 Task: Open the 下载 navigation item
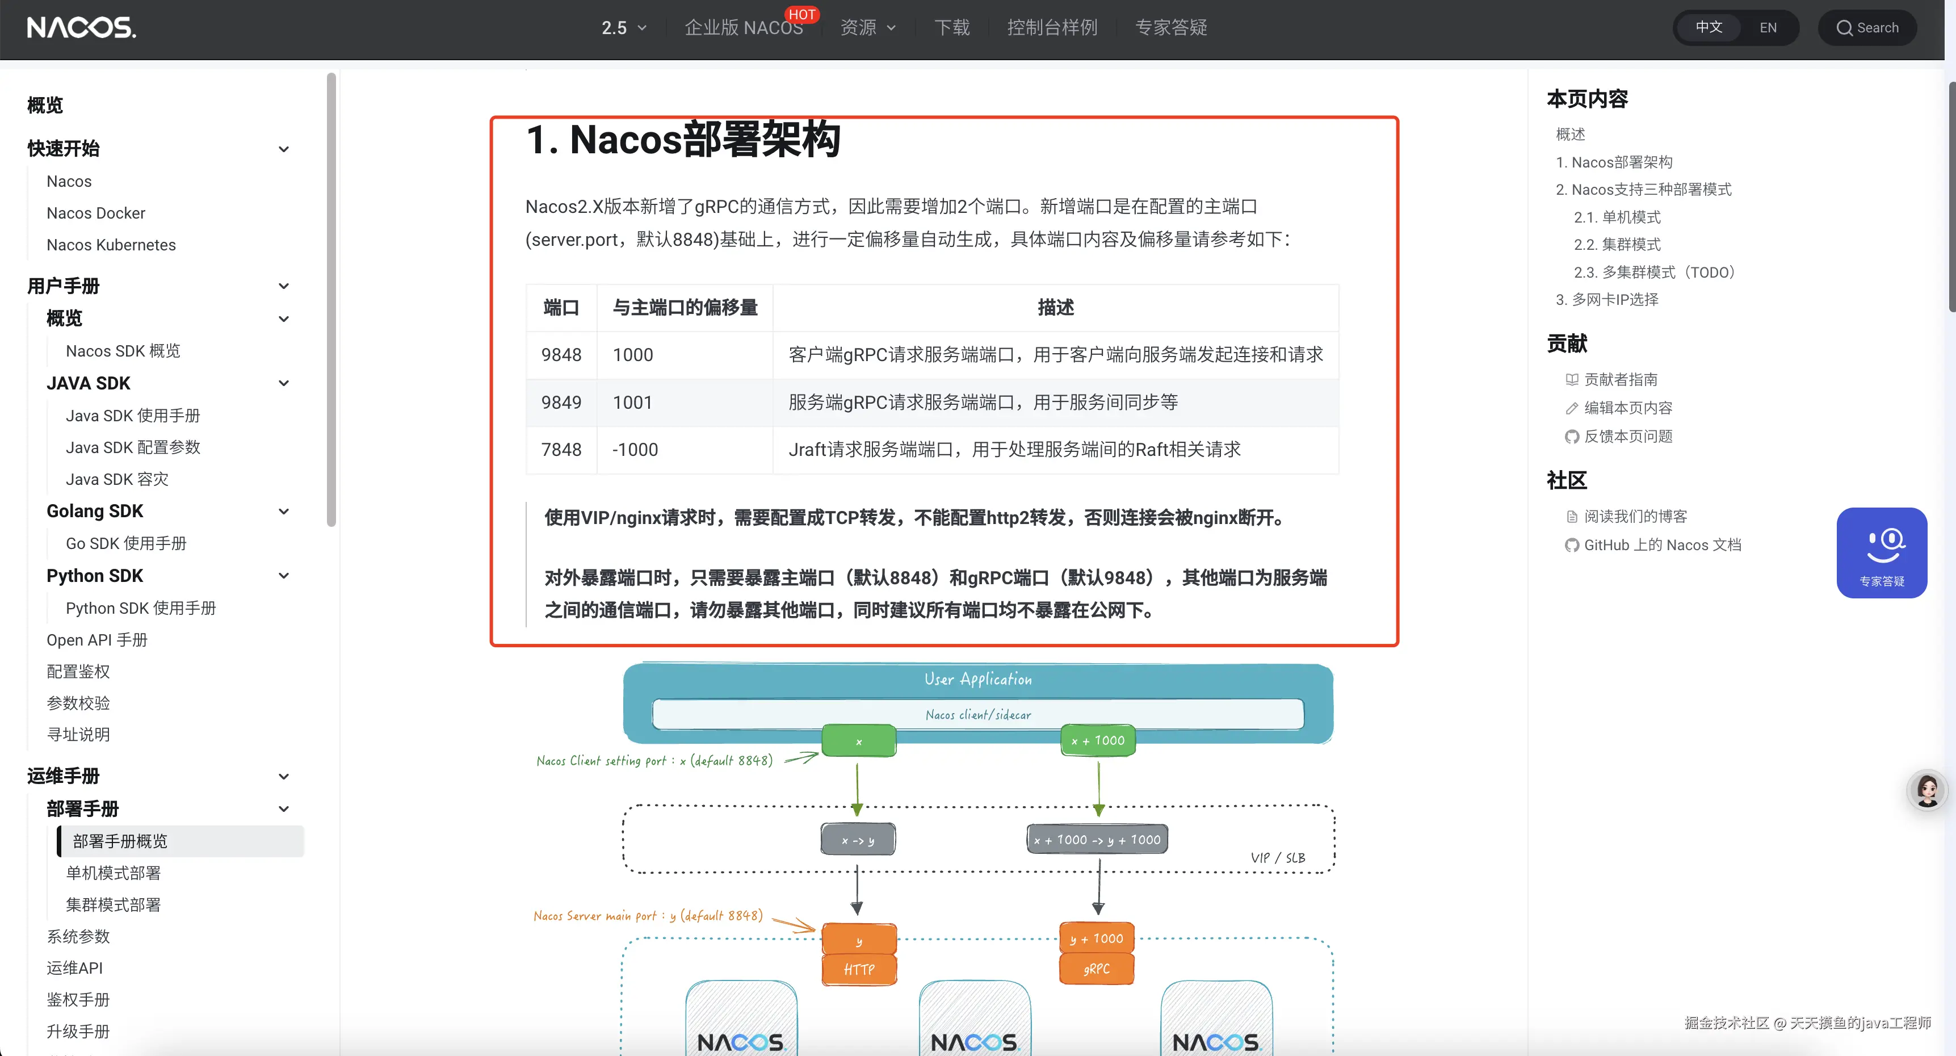(x=951, y=27)
